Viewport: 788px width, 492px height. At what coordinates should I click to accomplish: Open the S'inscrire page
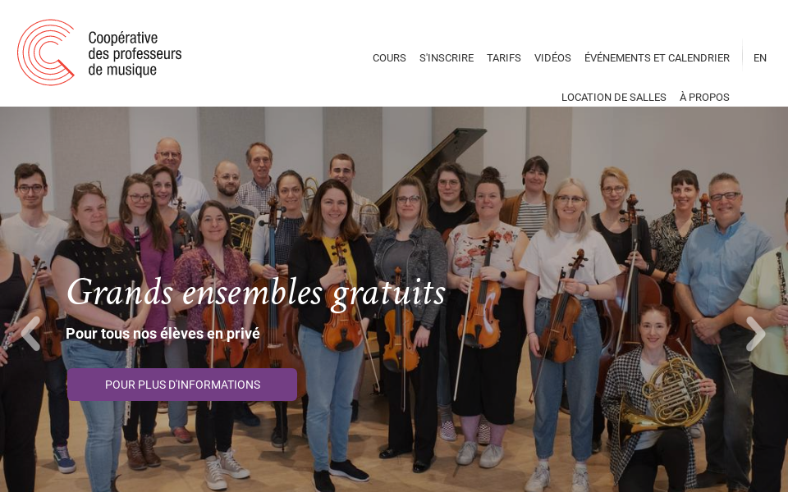(x=447, y=57)
